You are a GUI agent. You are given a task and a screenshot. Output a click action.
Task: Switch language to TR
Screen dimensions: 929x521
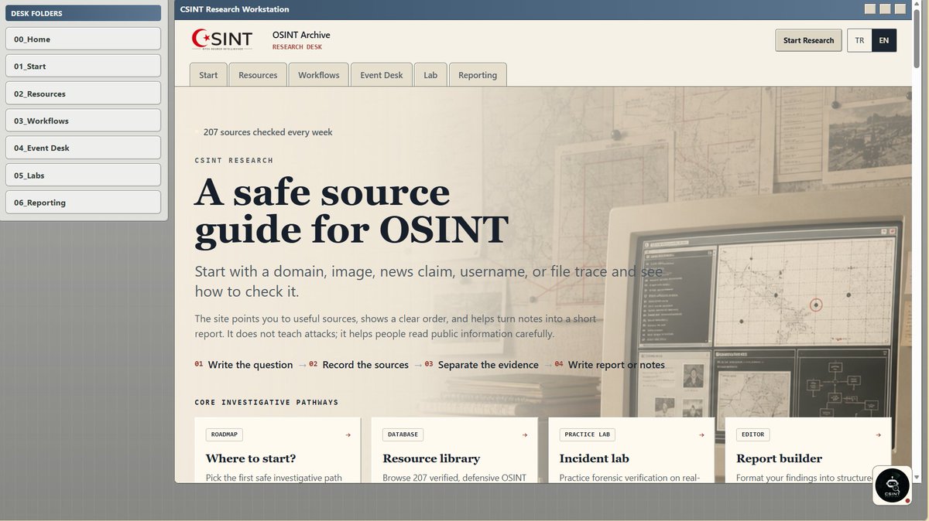tap(859, 40)
